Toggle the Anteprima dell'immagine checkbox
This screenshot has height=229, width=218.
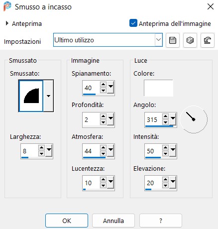coord(133,23)
